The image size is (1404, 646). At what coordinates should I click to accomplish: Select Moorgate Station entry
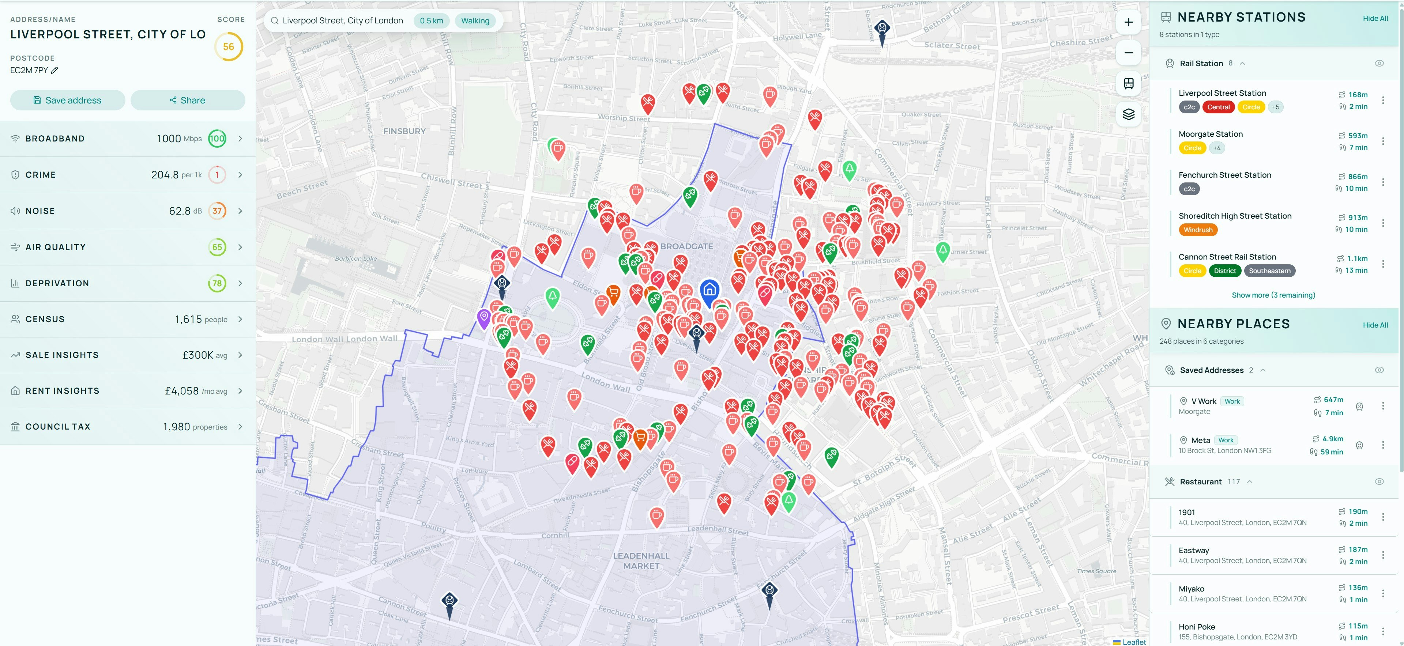point(1274,141)
